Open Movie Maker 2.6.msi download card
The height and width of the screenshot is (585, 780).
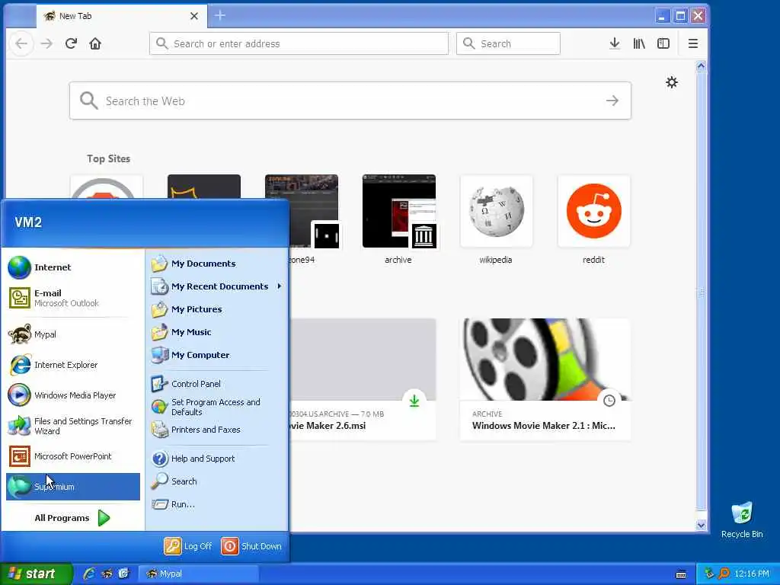(x=363, y=379)
